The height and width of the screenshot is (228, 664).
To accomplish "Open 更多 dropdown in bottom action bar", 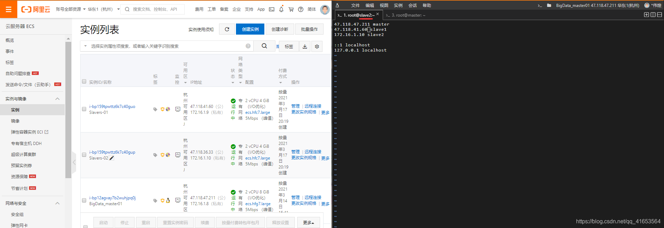I will pyautogui.click(x=309, y=222).
